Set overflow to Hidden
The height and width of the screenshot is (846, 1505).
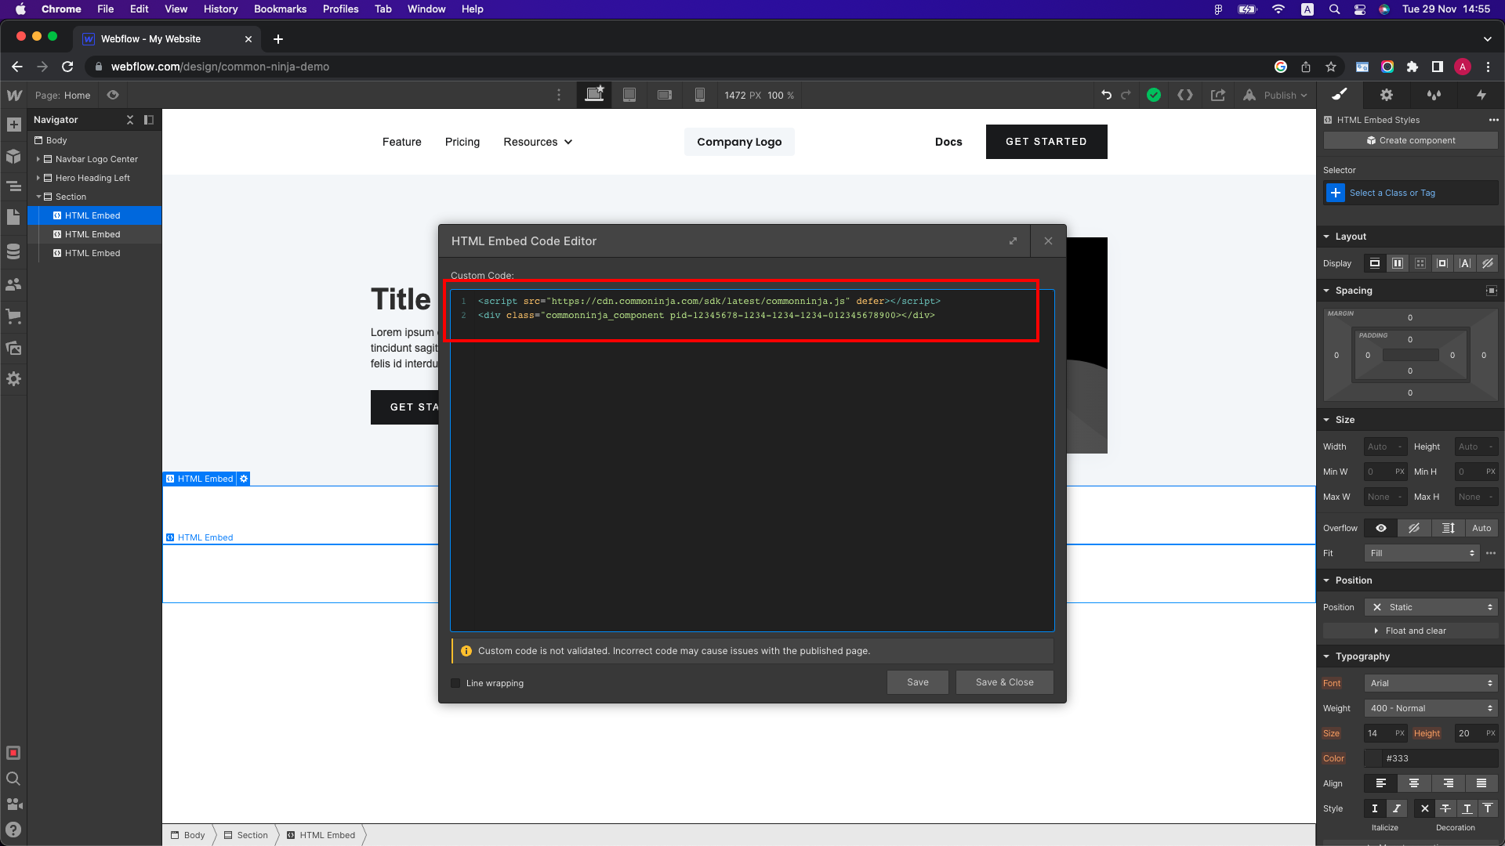pos(1414,528)
